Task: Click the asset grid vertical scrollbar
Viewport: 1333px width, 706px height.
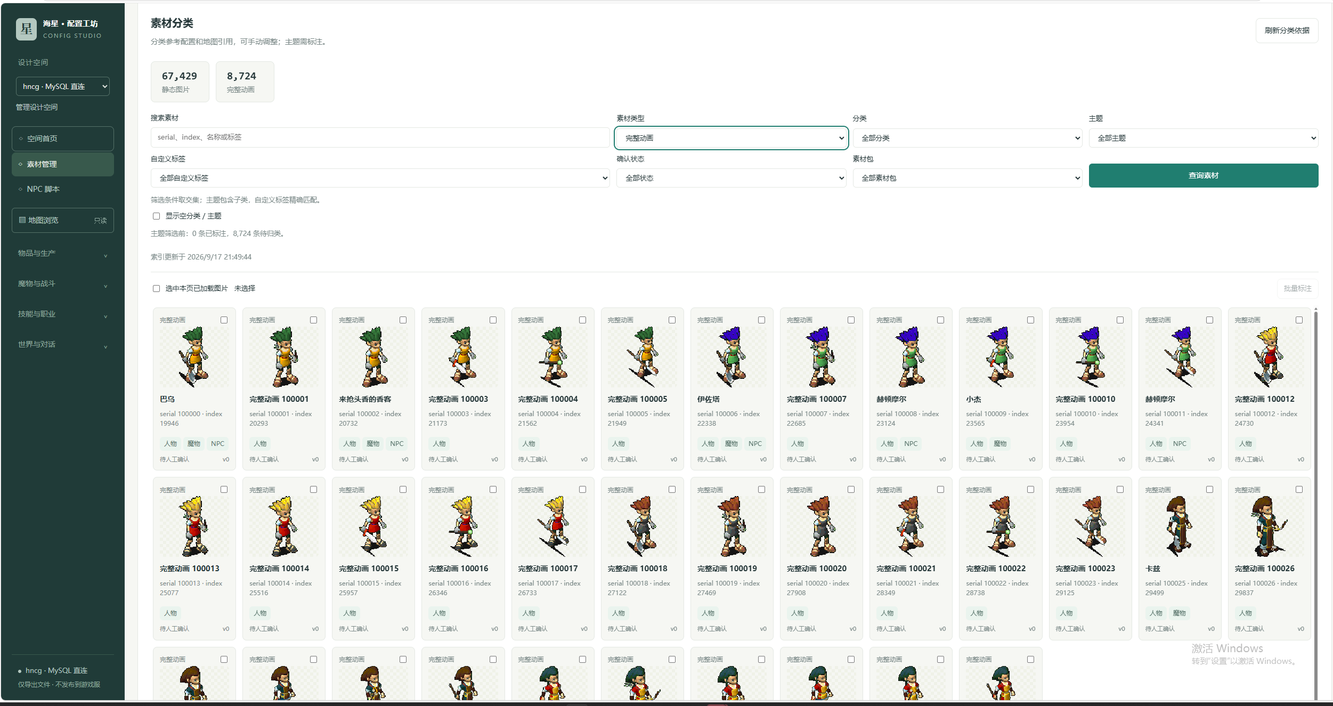Action: [1315, 504]
